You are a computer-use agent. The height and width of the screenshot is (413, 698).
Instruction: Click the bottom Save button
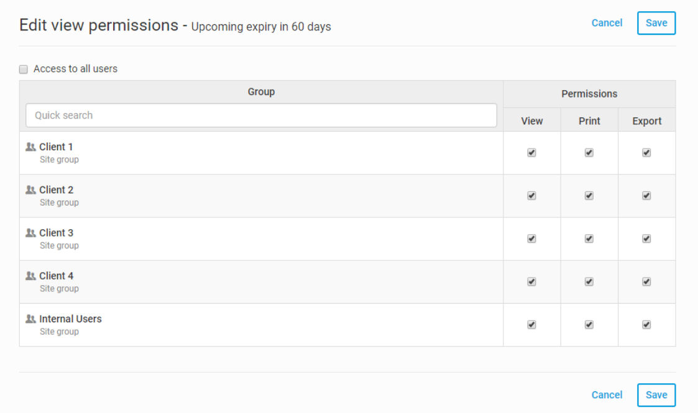[x=656, y=395]
